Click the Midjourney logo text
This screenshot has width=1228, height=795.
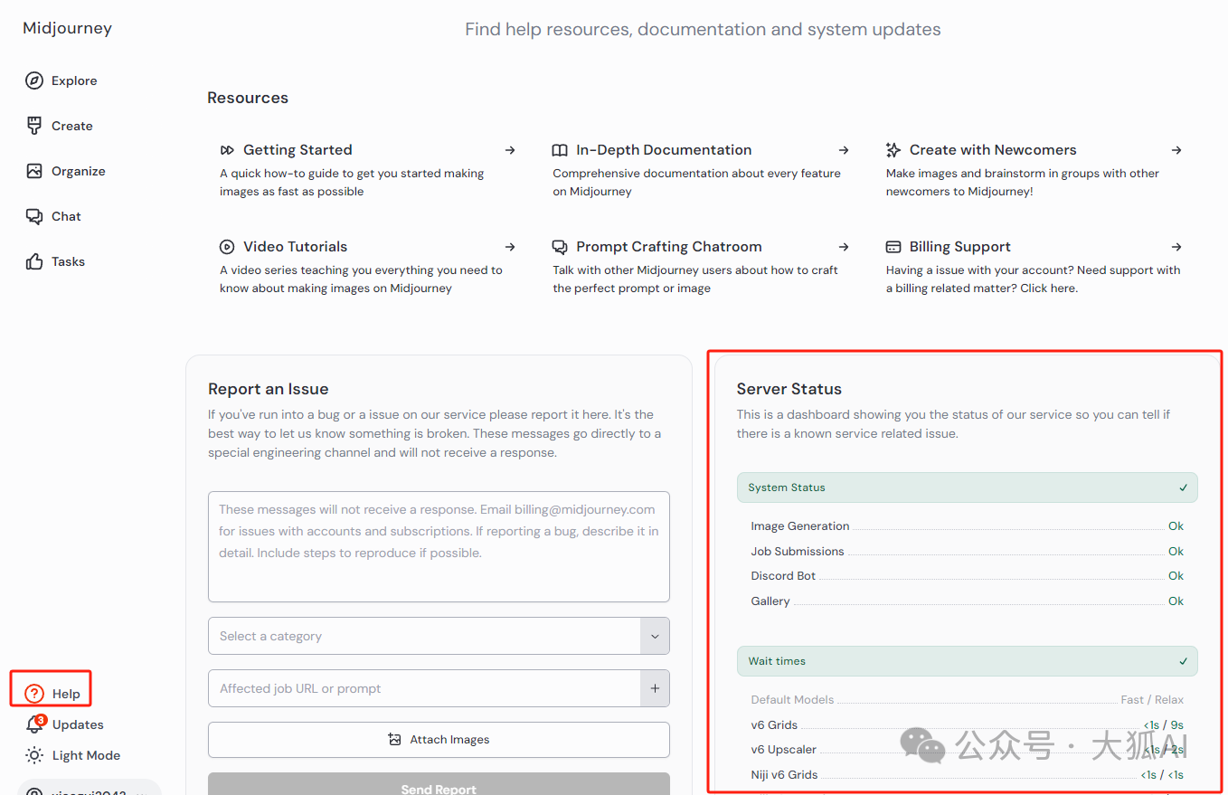68,28
